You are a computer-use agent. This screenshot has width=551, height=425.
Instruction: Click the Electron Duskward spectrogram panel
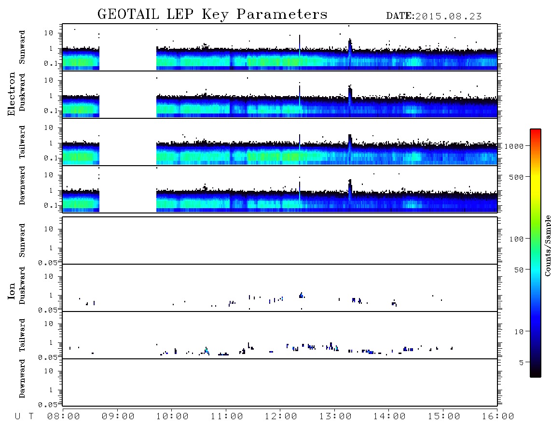(280, 94)
